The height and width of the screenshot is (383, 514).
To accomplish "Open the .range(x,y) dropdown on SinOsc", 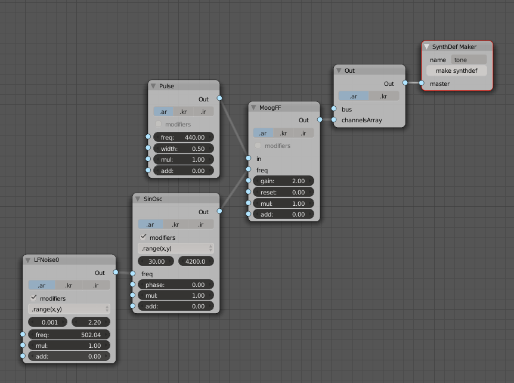I will click(x=175, y=248).
